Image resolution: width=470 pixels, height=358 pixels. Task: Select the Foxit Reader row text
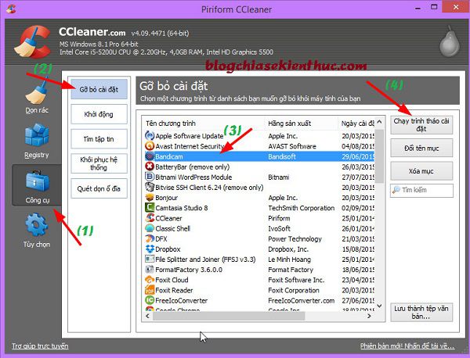174,291
